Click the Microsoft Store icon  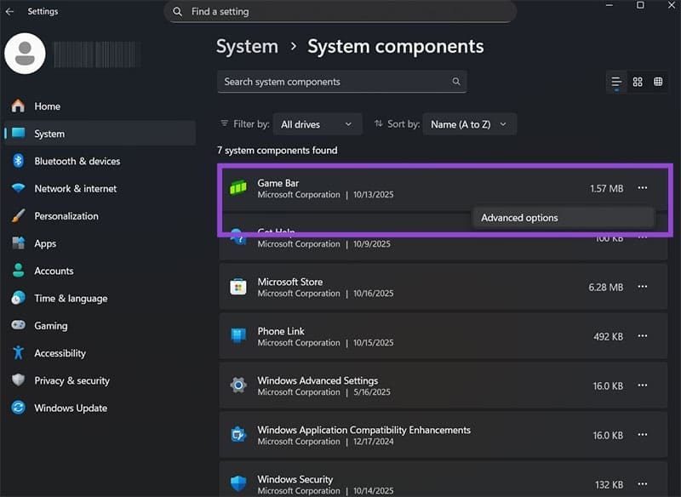pyautogui.click(x=237, y=287)
